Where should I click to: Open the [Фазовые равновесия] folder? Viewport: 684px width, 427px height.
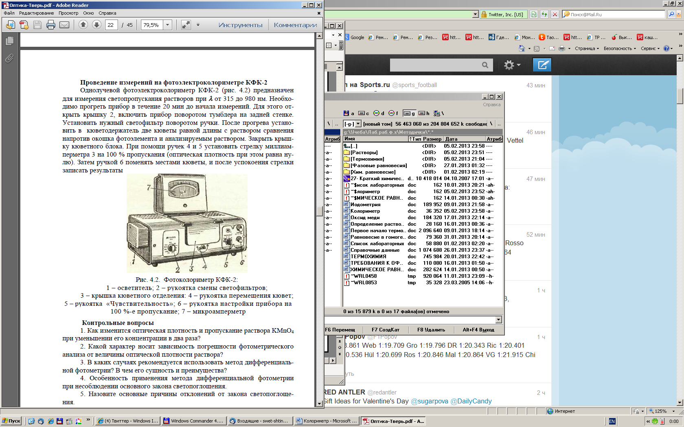click(x=379, y=166)
